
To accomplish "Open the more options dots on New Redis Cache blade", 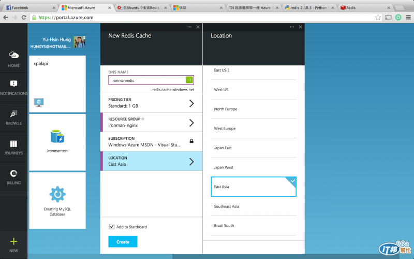I will click(x=189, y=27).
